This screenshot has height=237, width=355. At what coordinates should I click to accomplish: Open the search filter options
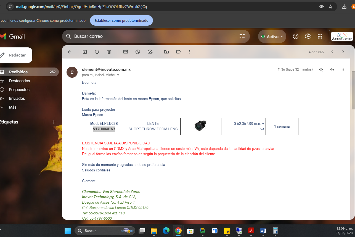[x=242, y=36]
